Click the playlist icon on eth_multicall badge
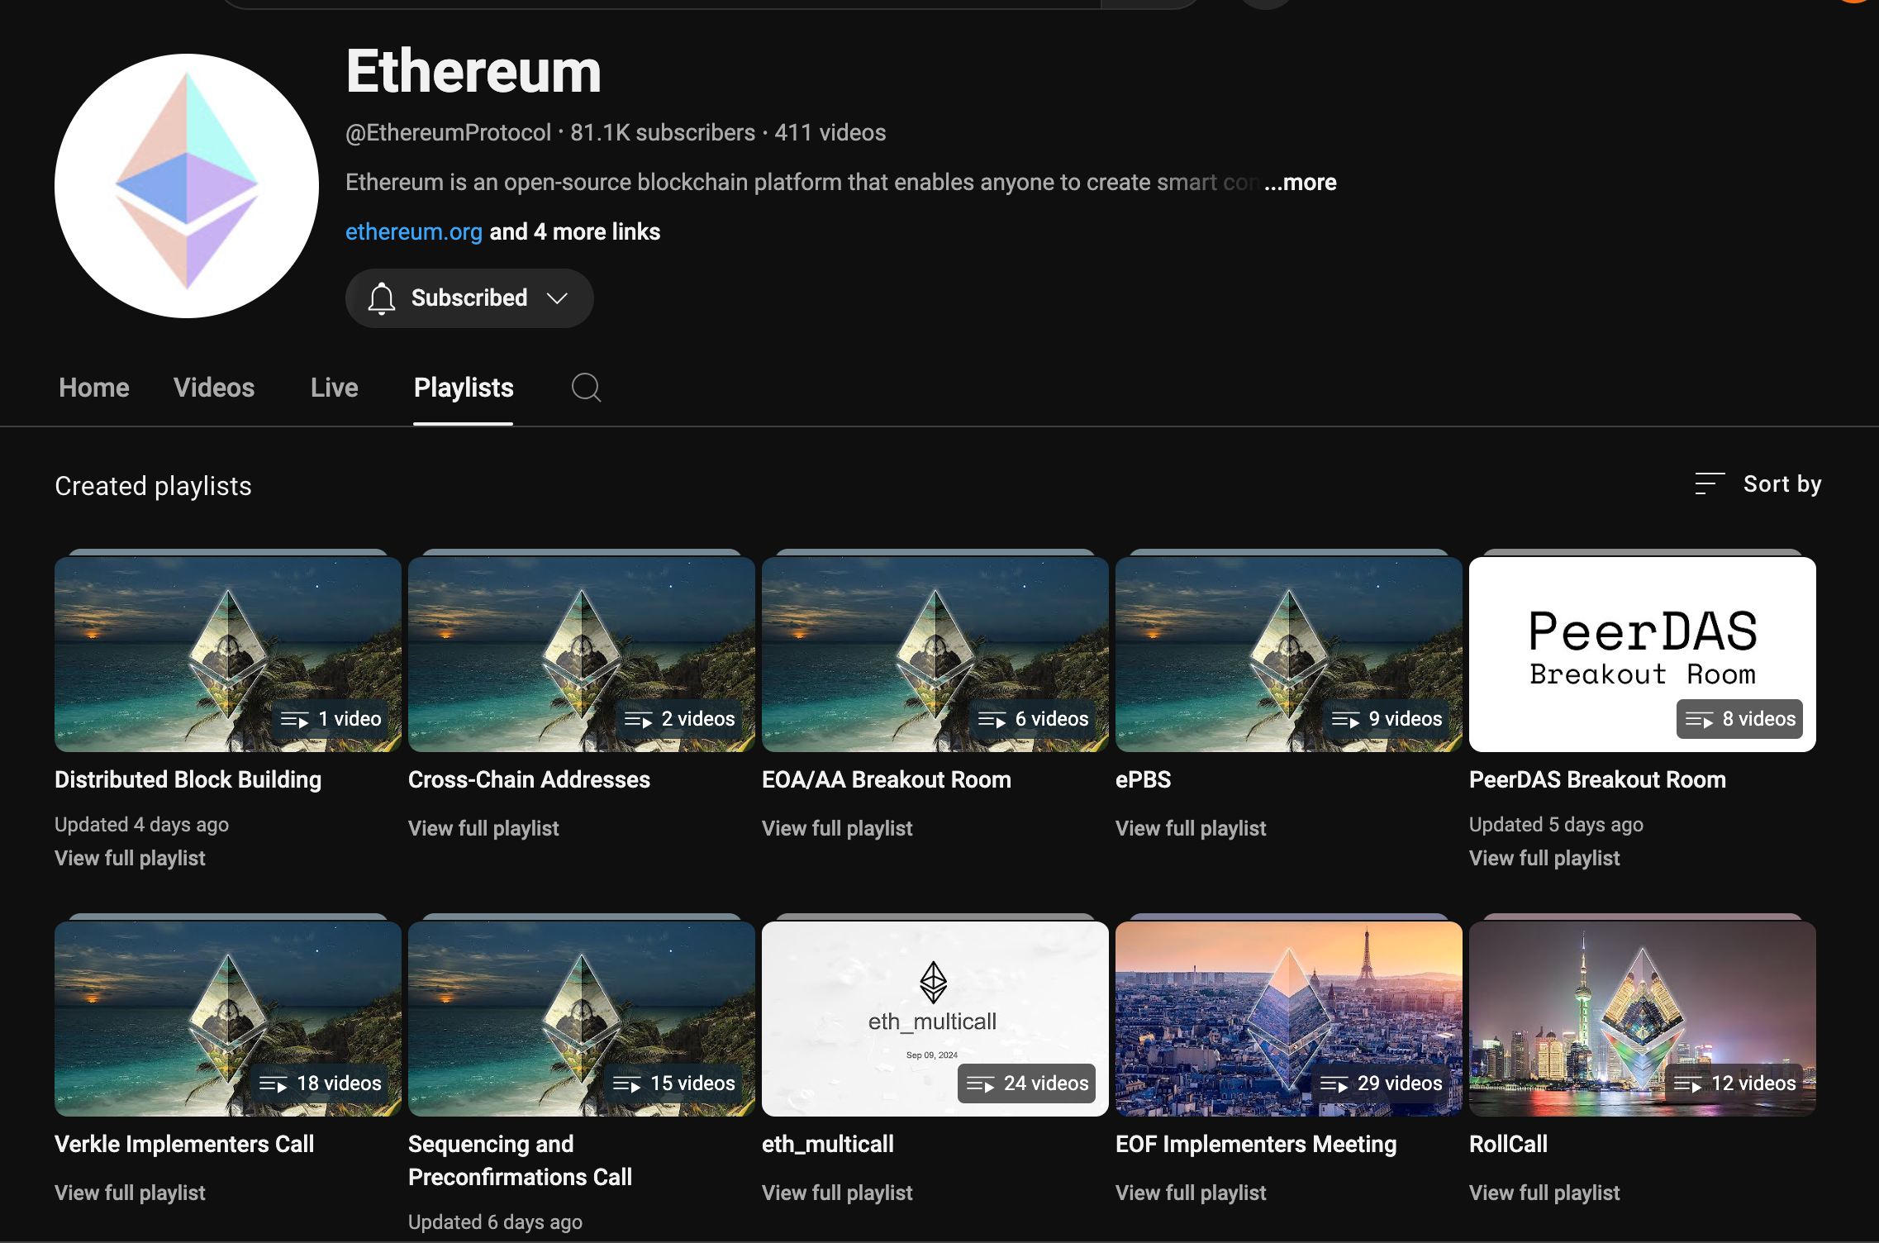 point(980,1084)
